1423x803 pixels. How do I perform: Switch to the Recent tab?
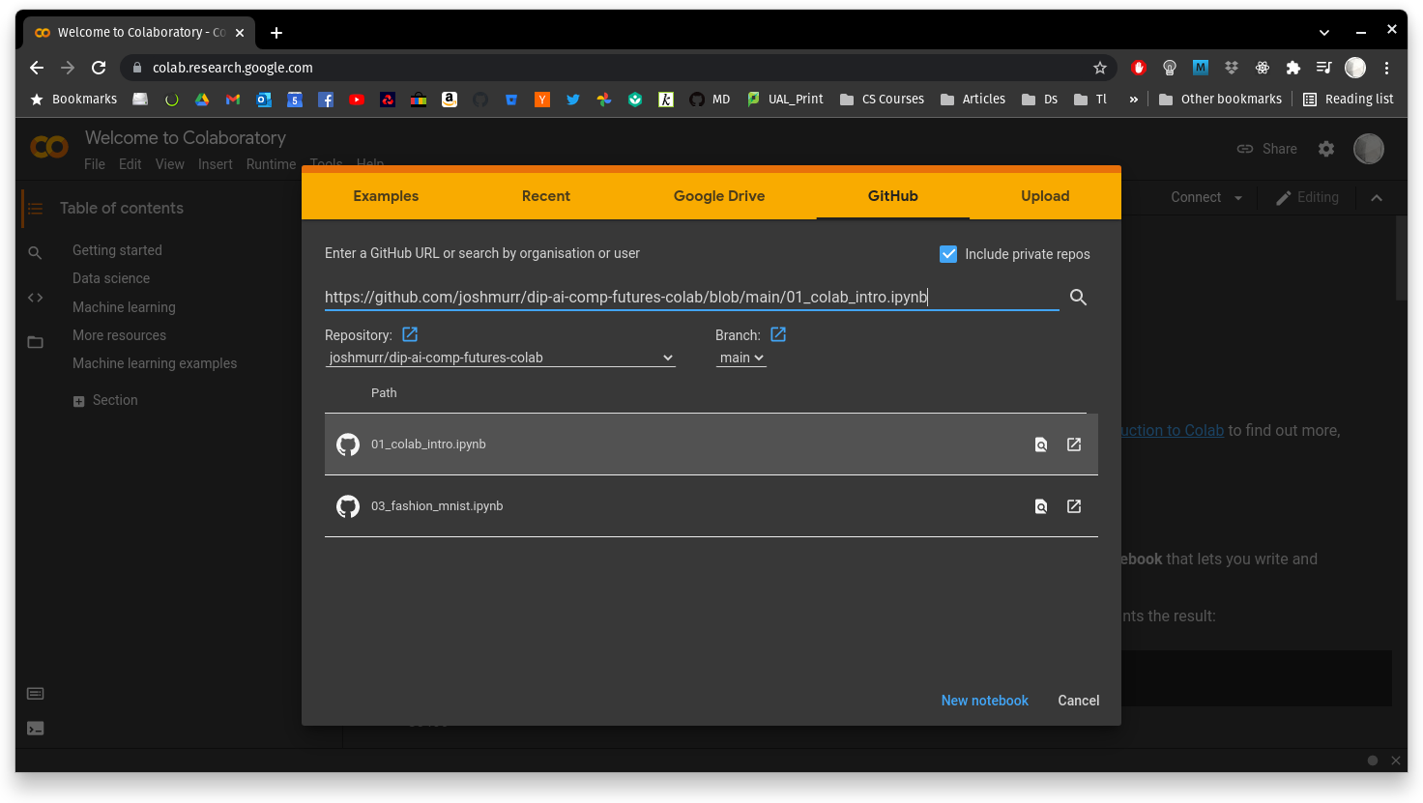546,196
